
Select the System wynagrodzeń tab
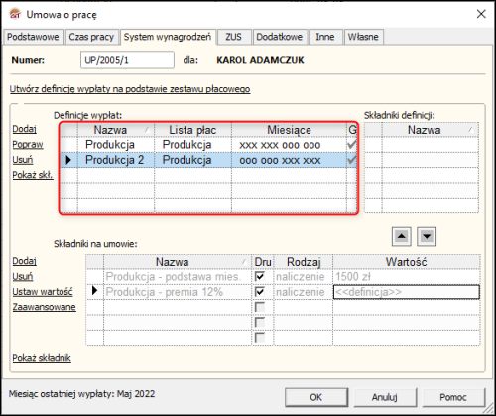pyautogui.click(x=168, y=37)
